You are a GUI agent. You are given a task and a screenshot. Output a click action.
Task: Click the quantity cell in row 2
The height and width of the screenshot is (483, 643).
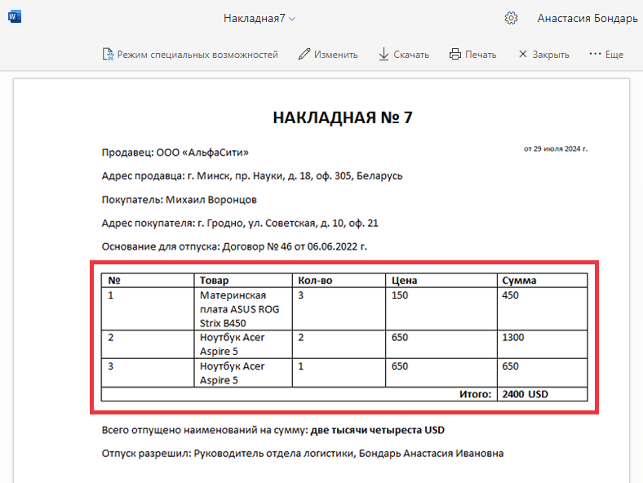coord(339,344)
